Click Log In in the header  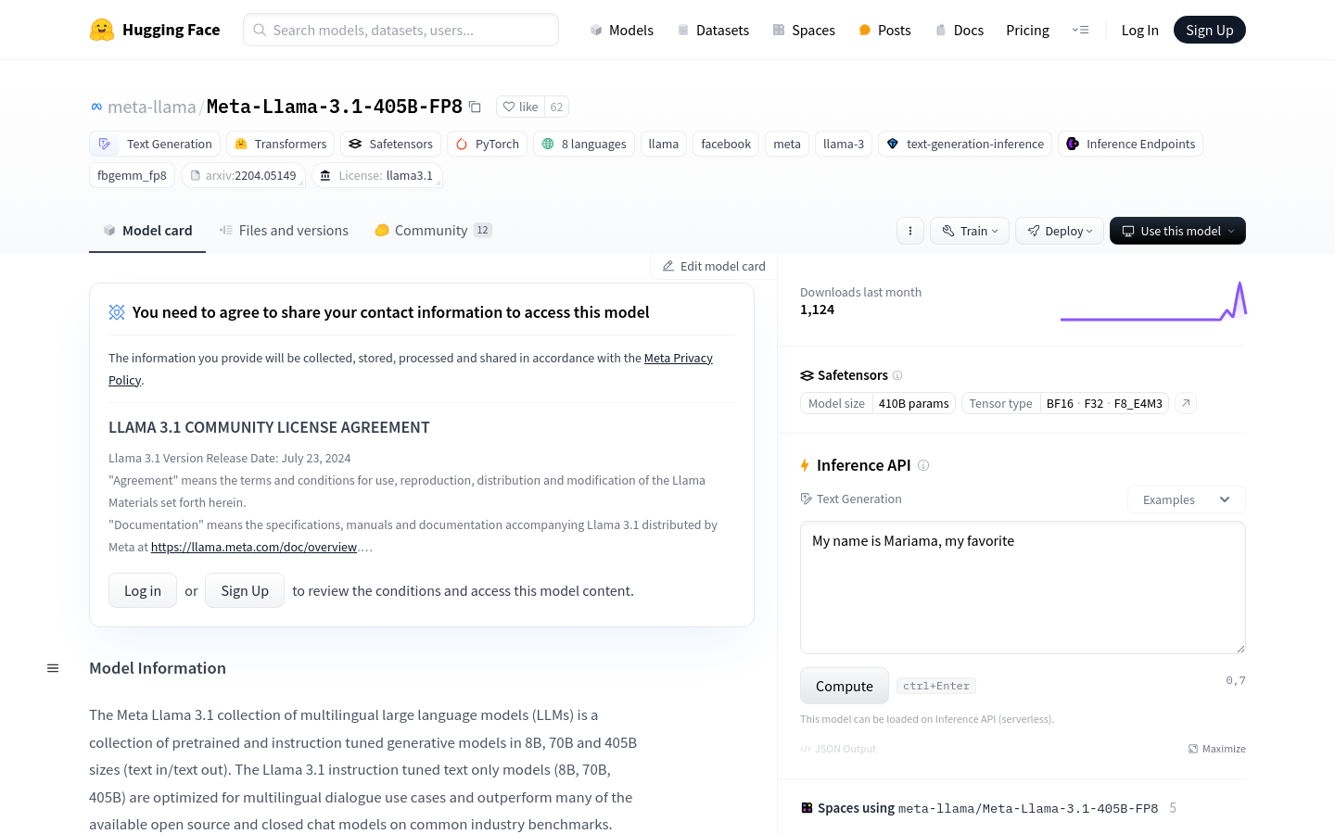point(1139,30)
